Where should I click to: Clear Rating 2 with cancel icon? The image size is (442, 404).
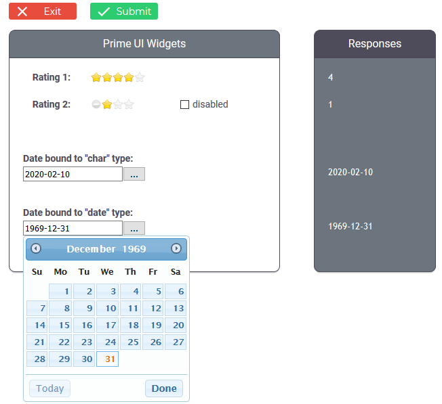(x=96, y=104)
